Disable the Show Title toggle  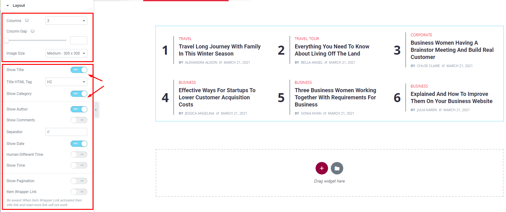click(x=79, y=70)
